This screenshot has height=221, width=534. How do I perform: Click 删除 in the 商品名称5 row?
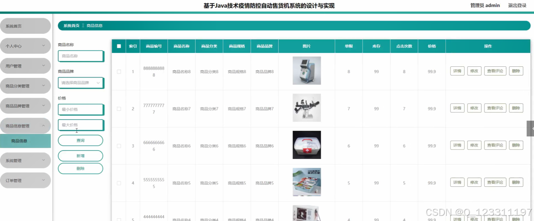coord(516,182)
